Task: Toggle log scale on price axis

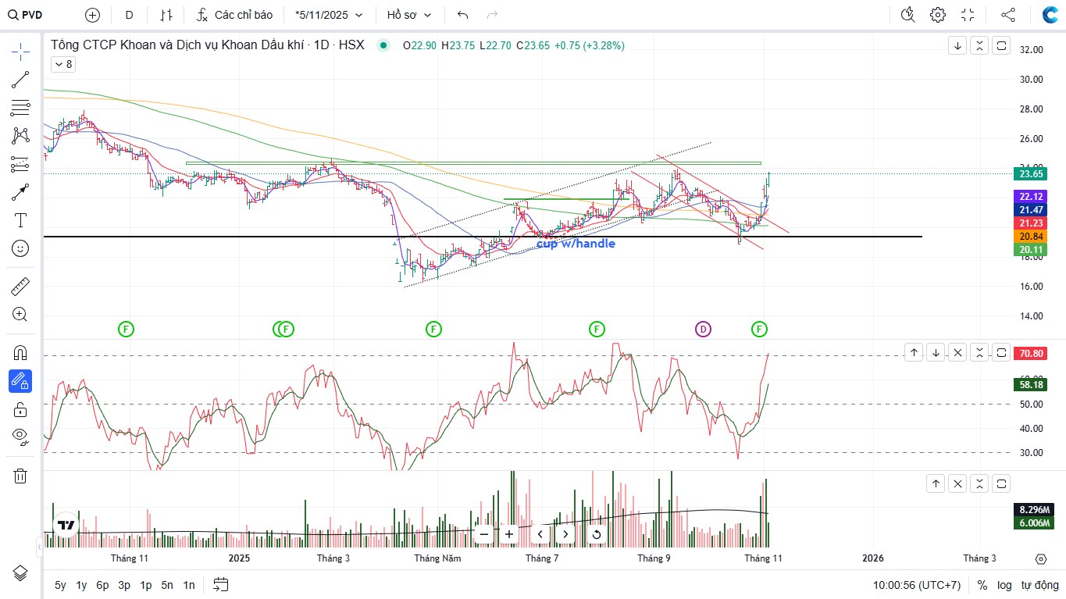Action: point(1004,585)
